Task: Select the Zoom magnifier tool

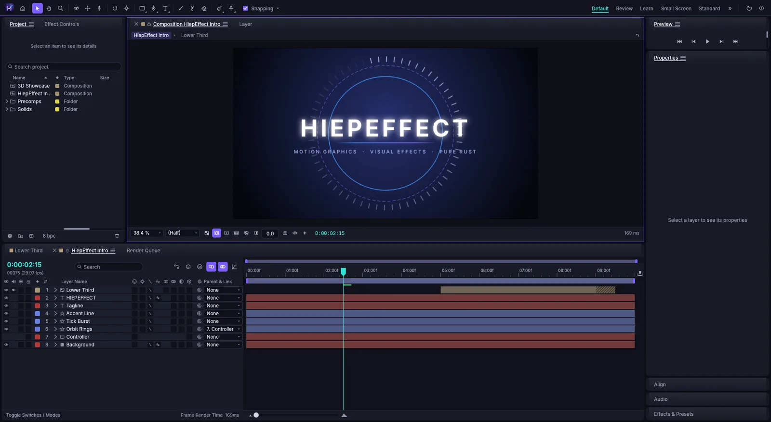Action: [x=61, y=8]
